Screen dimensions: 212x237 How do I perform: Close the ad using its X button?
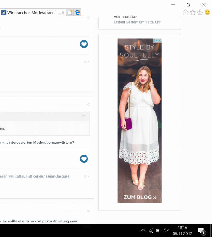point(159,40)
